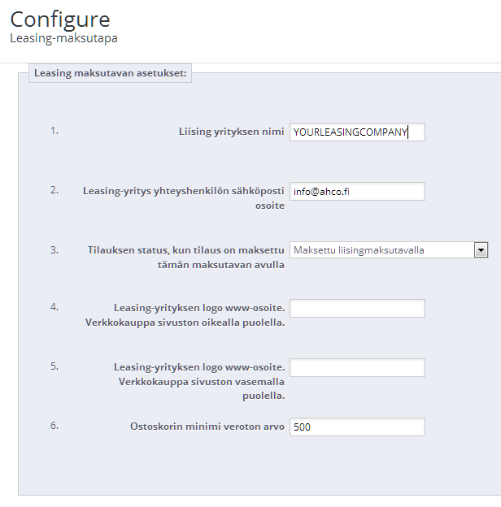Click the 'Tilauksen status' label text

(x=185, y=257)
